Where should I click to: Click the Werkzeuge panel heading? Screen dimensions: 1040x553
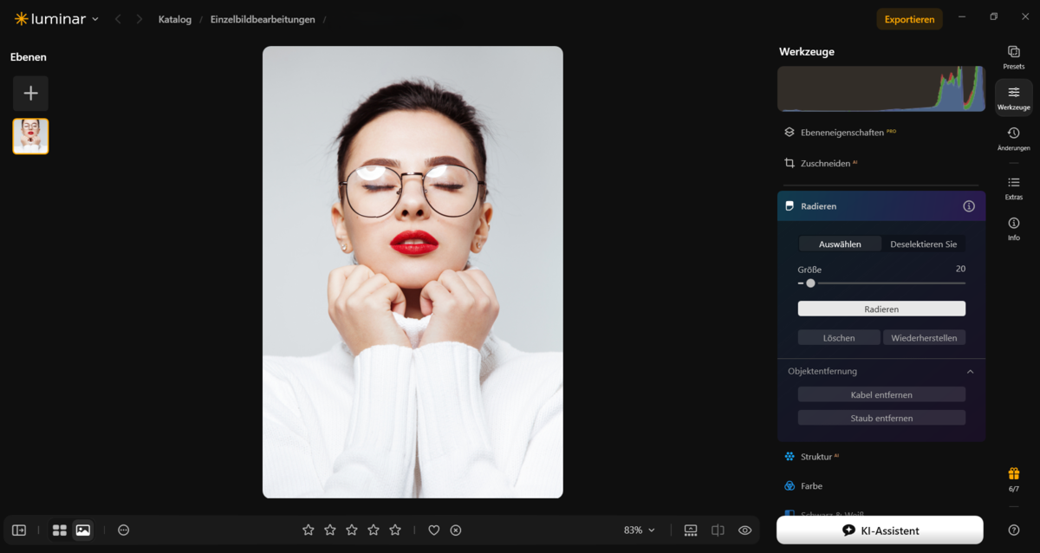tap(807, 52)
